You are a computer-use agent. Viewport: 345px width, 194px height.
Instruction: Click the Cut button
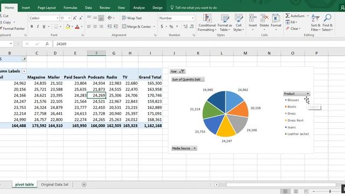pyautogui.click(x=4, y=16)
